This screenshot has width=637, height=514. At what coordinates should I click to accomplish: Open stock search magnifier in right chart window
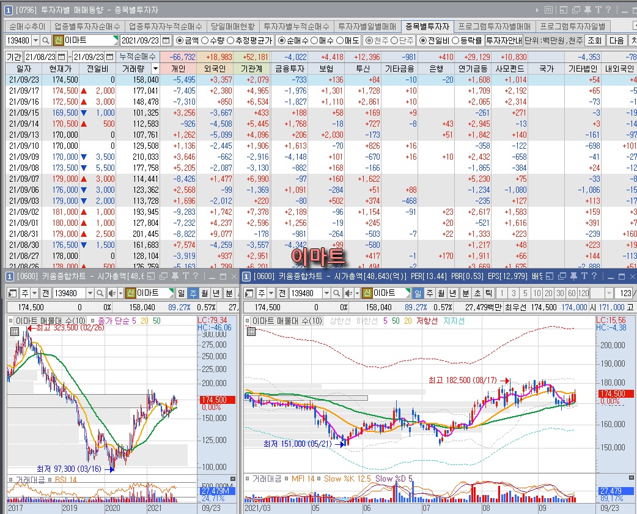coord(336,292)
